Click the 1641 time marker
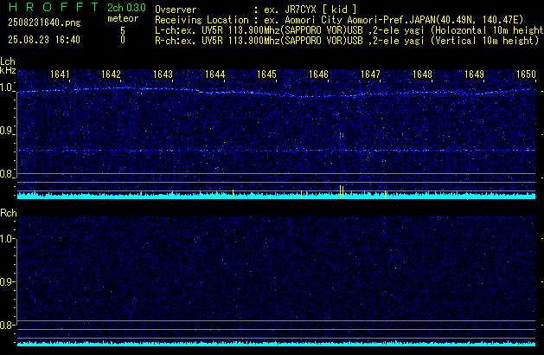 point(60,74)
